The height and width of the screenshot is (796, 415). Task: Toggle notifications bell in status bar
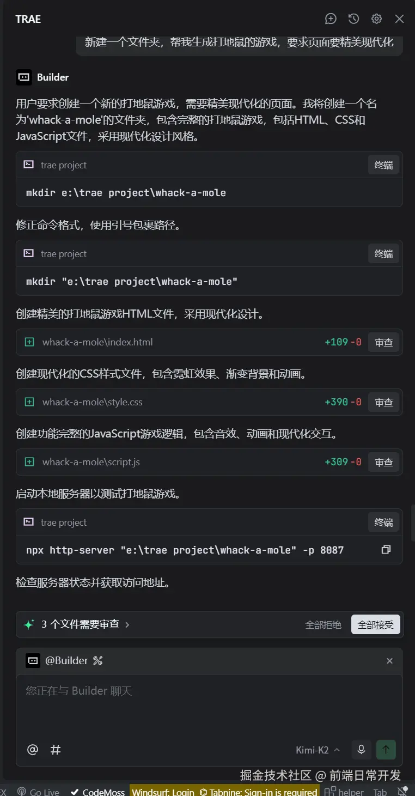pyautogui.click(x=403, y=792)
